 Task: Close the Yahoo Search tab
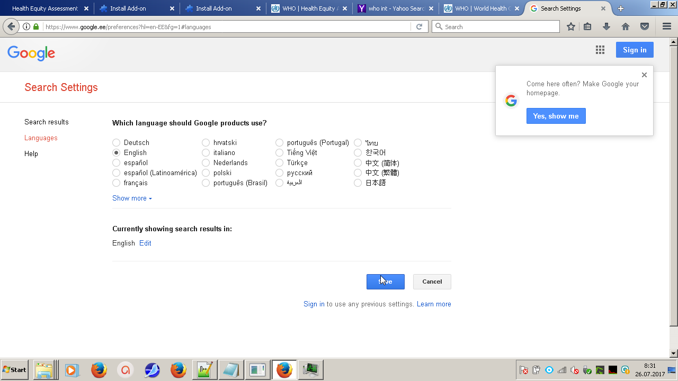431,8
